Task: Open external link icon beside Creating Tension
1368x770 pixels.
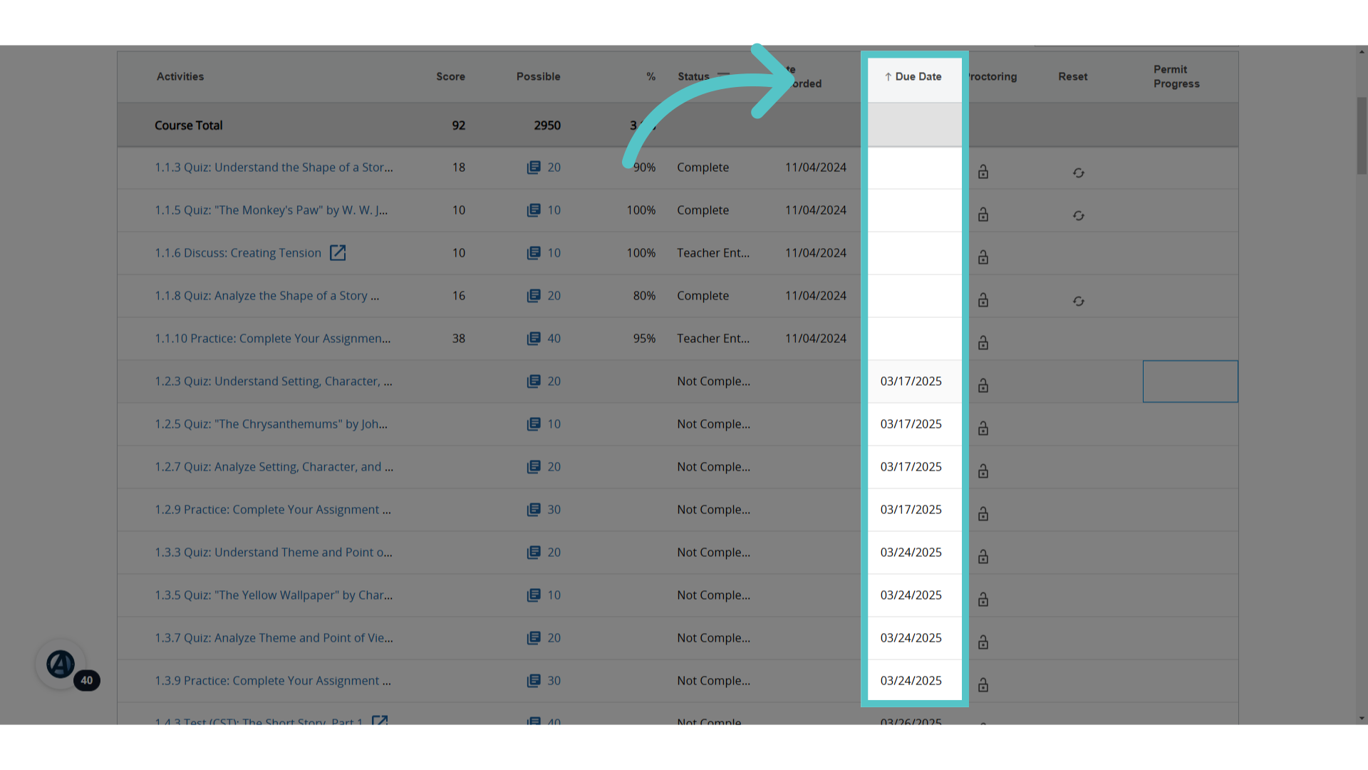Action: click(x=338, y=252)
